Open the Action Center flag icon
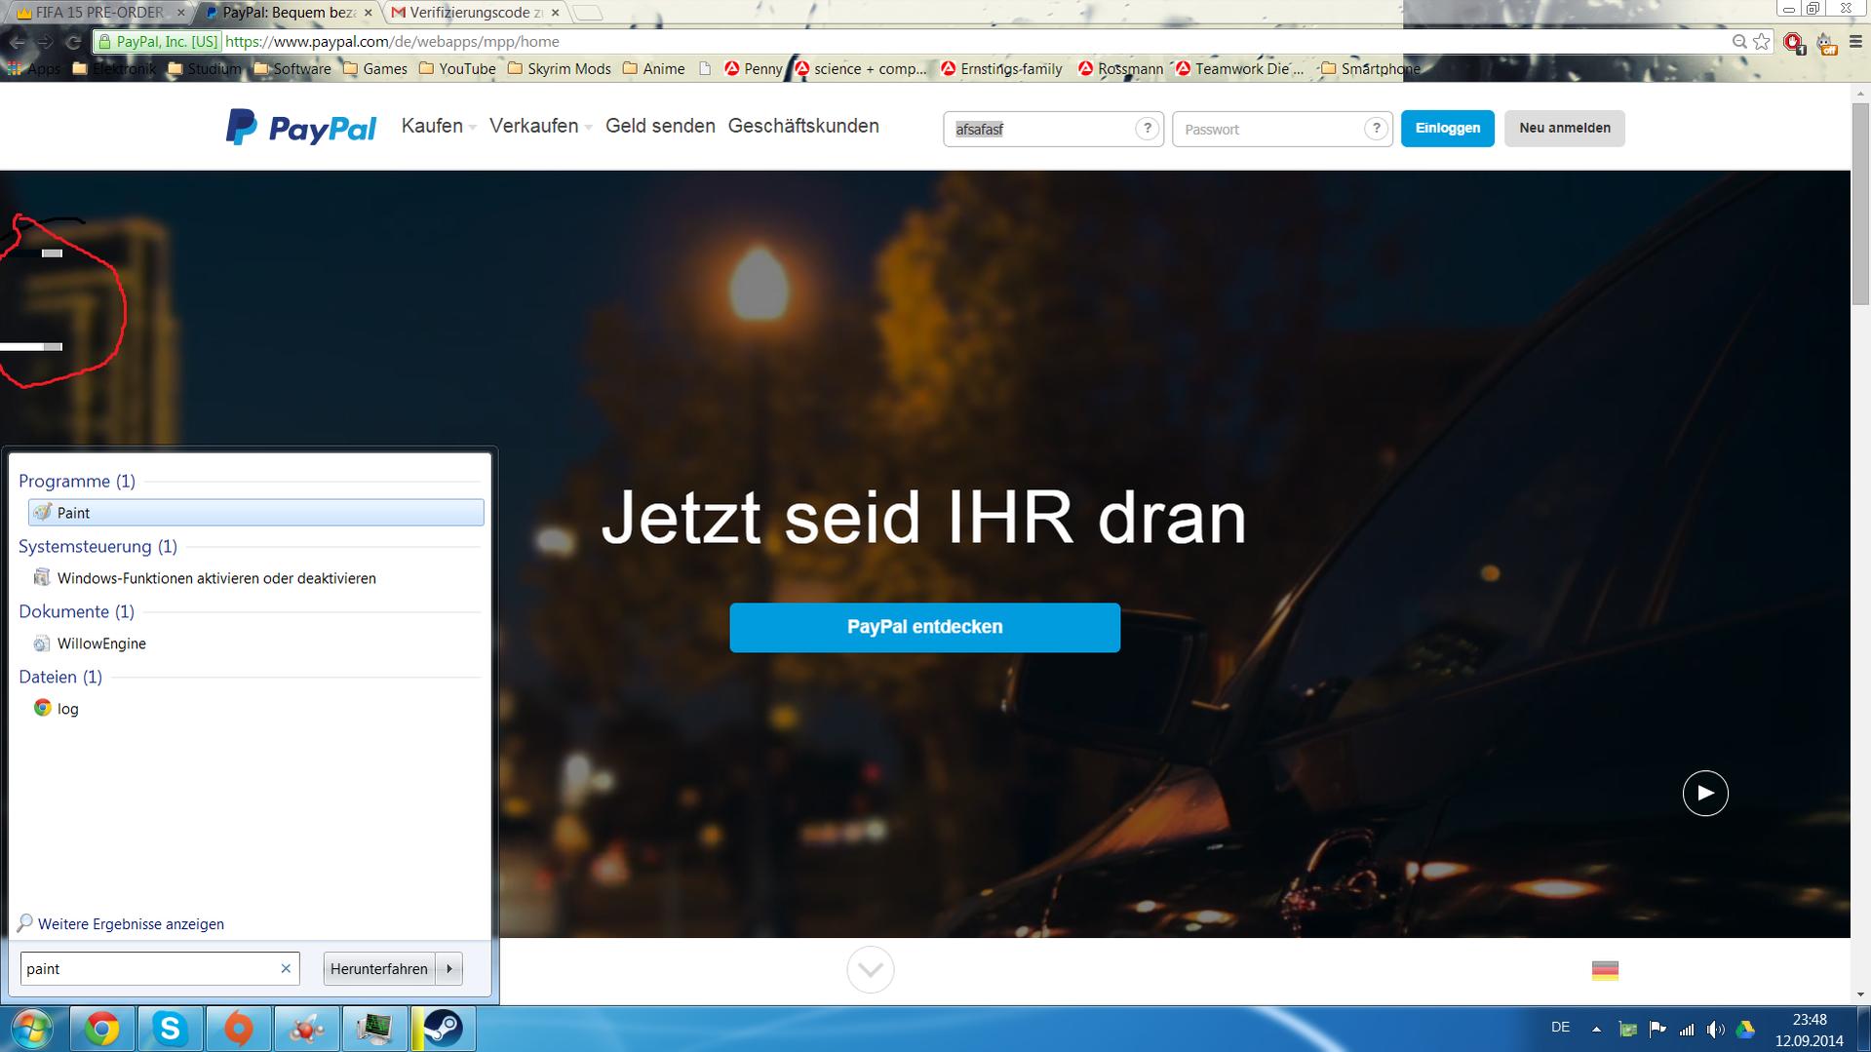1871x1052 pixels. click(x=1657, y=1030)
